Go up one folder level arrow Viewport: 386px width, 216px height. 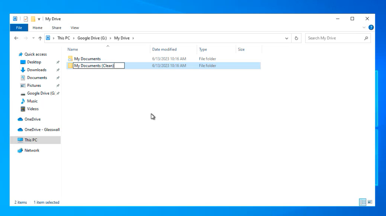tap(40, 38)
